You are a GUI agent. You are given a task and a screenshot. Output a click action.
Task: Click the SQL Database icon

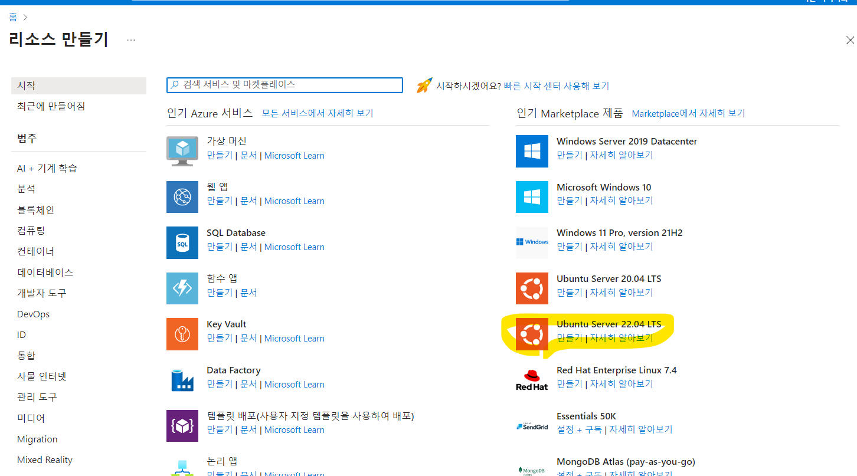coord(182,242)
